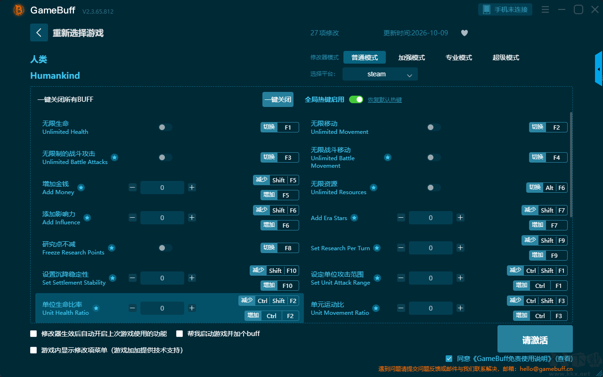The width and height of the screenshot is (603, 377).
Task: Click star icon beside Set Unit Attack Range
Action: tap(377, 278)
